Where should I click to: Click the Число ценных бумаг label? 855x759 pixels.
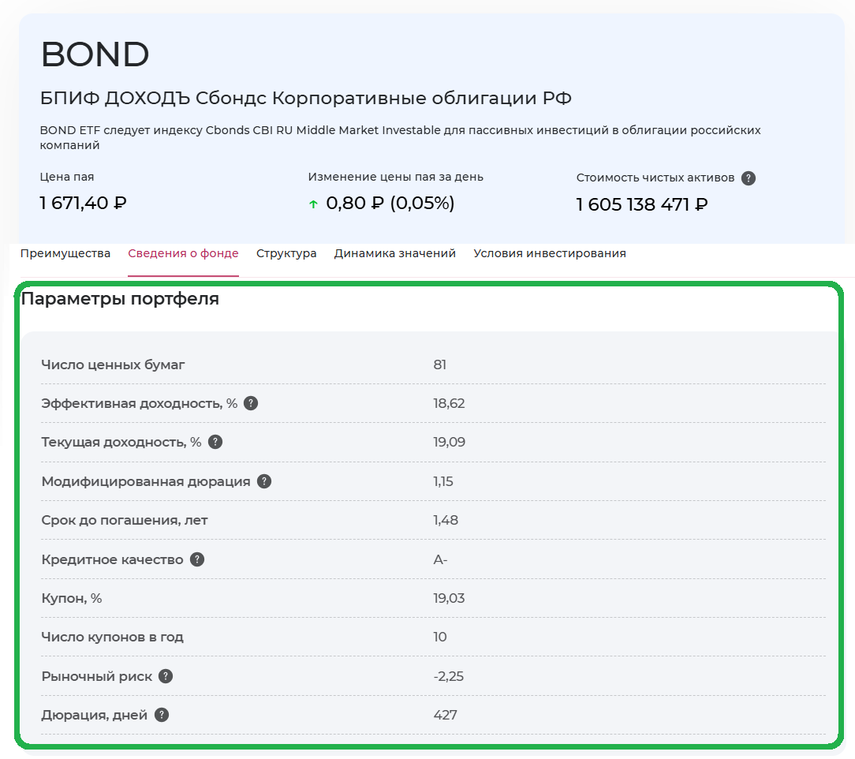pos(113,365)
